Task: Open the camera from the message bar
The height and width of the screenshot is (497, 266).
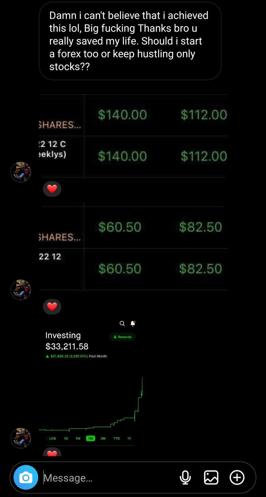Action: (x=26, y=477)
